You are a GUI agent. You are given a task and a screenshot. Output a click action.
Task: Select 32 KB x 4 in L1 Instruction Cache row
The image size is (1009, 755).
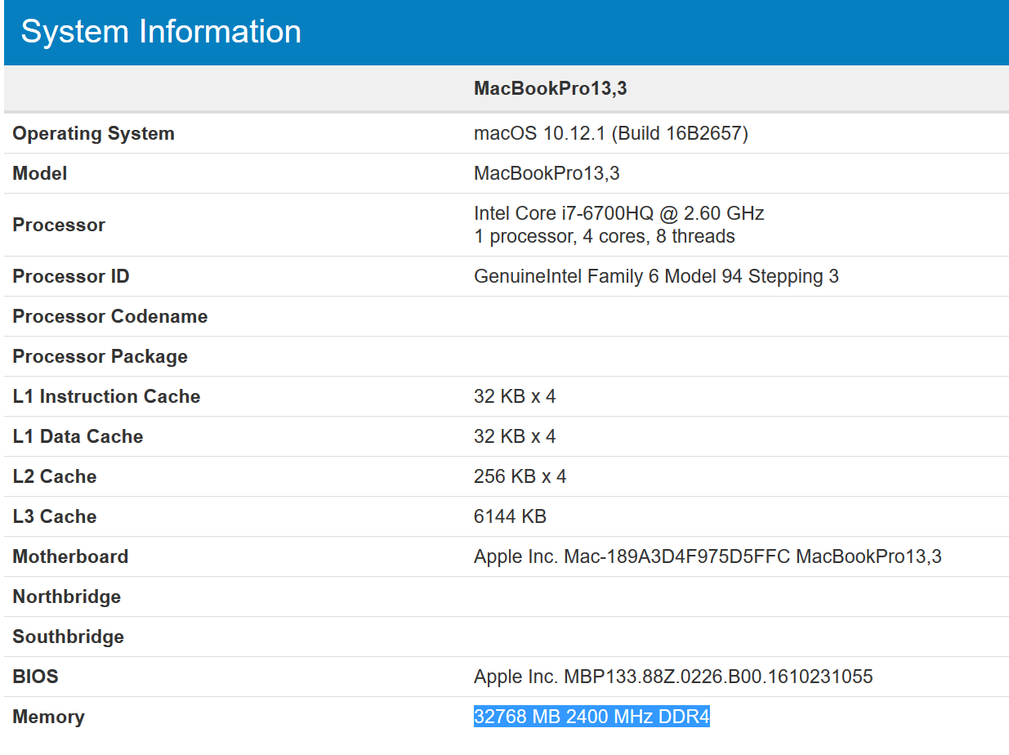tap(515, 396)
